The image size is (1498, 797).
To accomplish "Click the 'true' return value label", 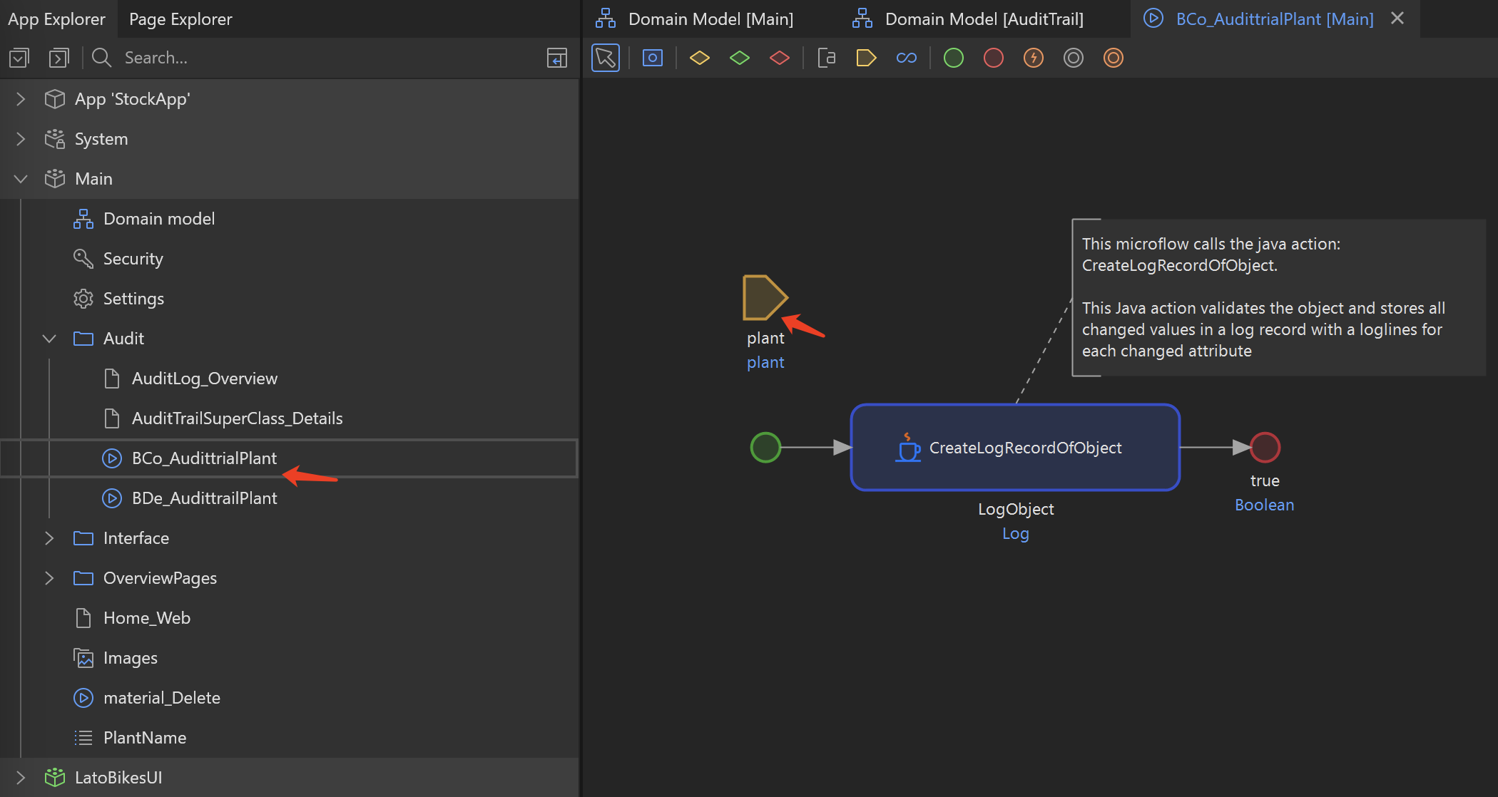I will (x=1265, y=480).
